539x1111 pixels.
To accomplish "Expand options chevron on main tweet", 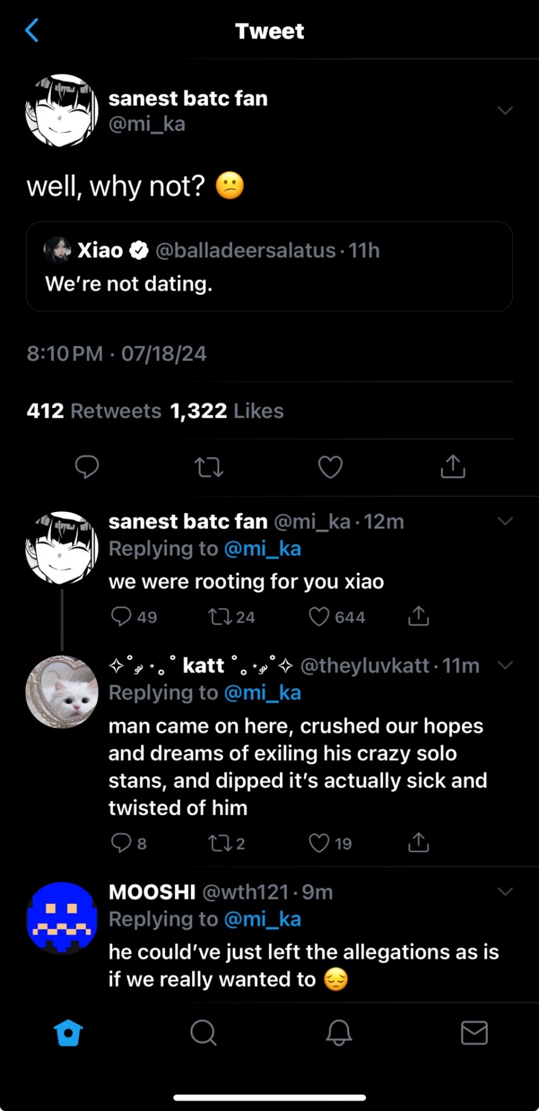I will coord(505,111).
